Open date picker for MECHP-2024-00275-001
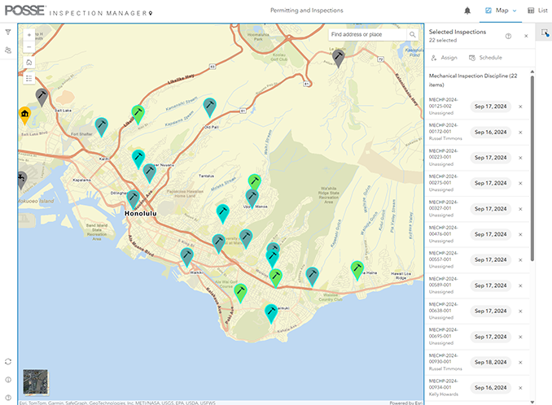552x405 pixels. (490, 183)
